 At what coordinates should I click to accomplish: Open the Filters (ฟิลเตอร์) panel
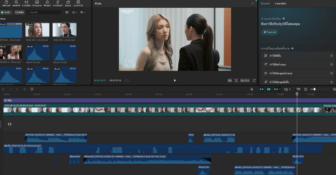click(x=47, y=3)
